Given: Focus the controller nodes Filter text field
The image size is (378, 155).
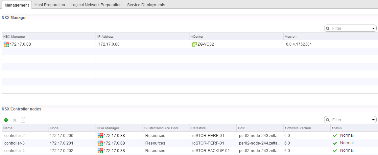Looking at the screenshot, I should (x=351, y=120).
